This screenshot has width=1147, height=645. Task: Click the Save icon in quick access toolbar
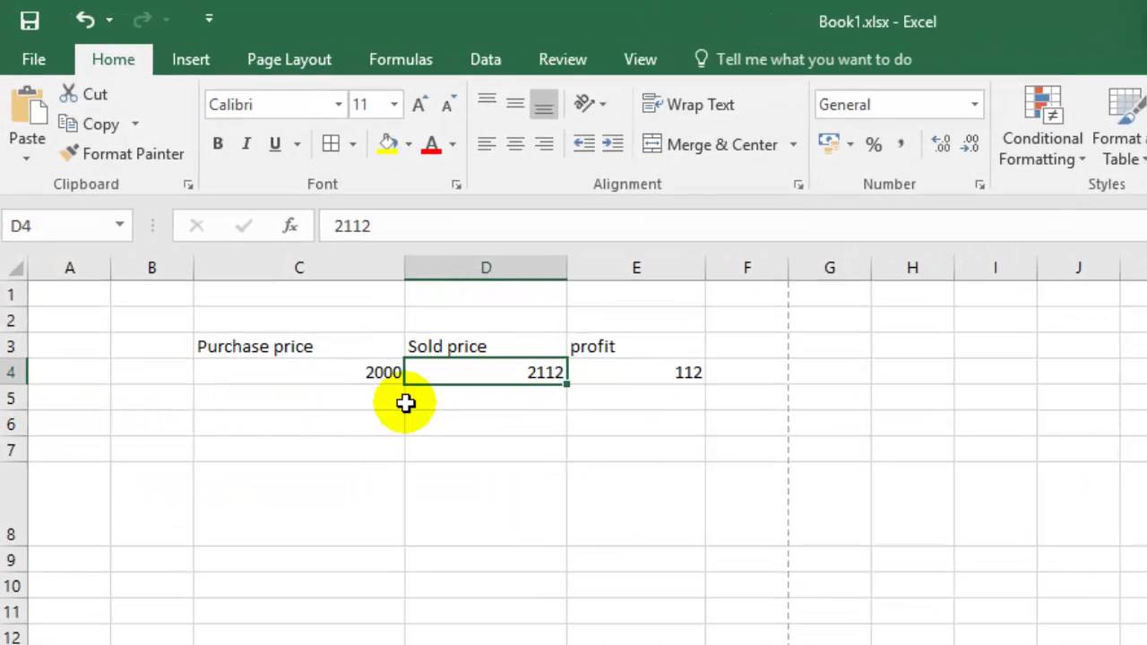(x=30, y=21)
